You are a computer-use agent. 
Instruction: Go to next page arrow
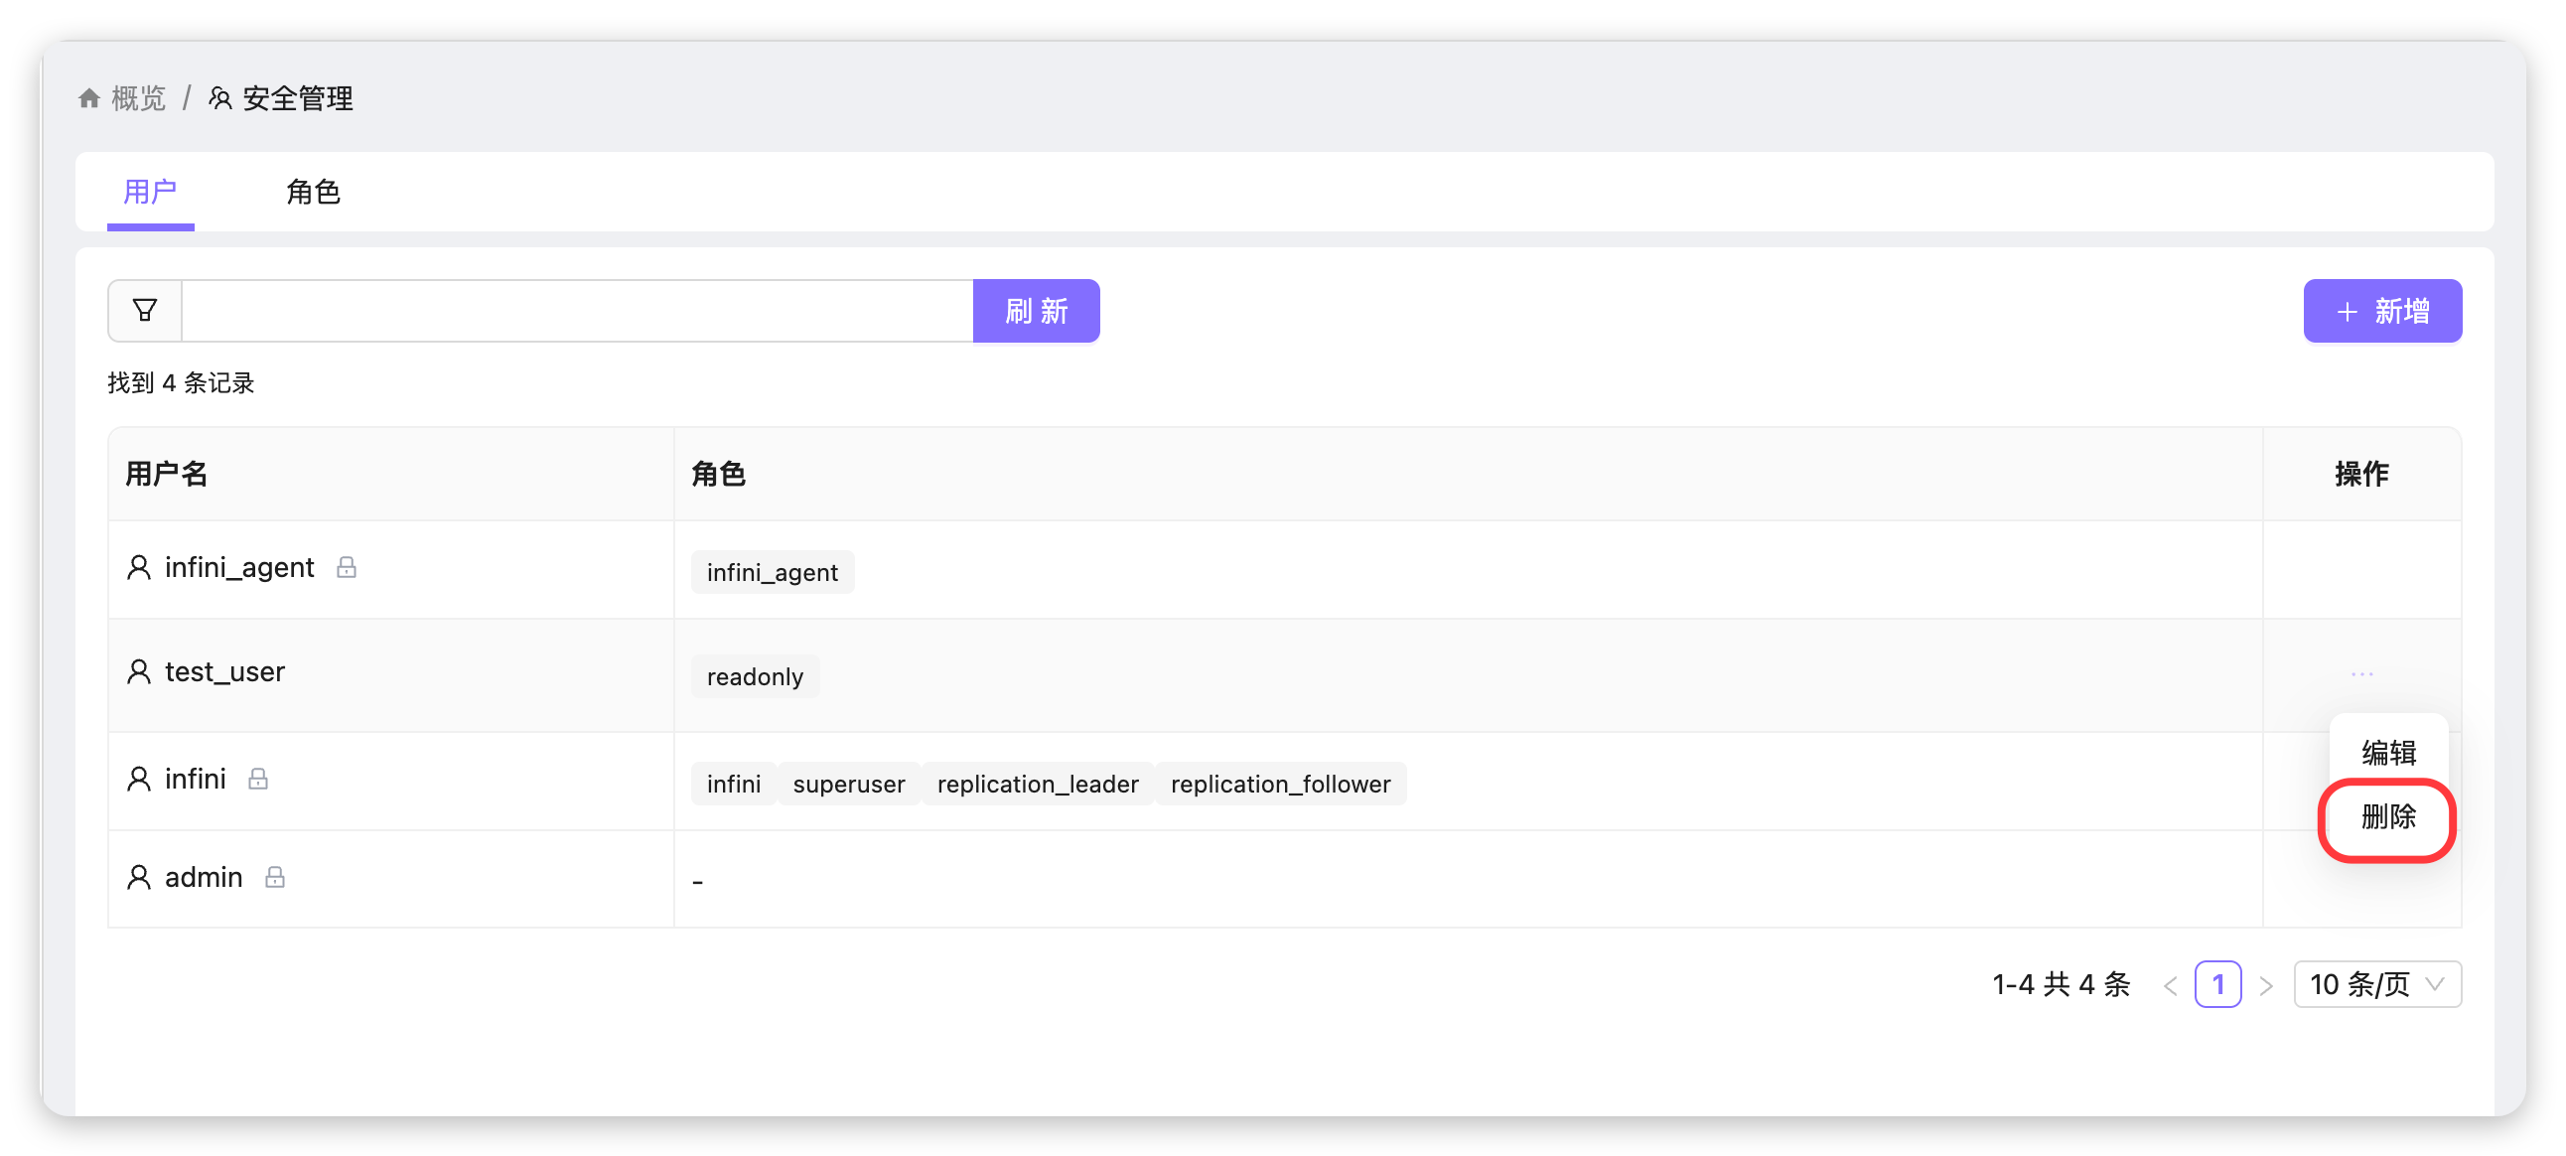click(2266, 985)
